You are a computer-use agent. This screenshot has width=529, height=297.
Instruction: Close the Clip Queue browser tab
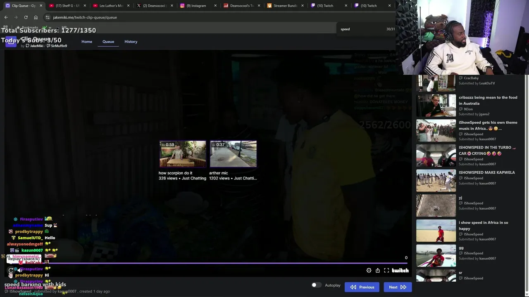pyautogui.click(x=41, y=6)
